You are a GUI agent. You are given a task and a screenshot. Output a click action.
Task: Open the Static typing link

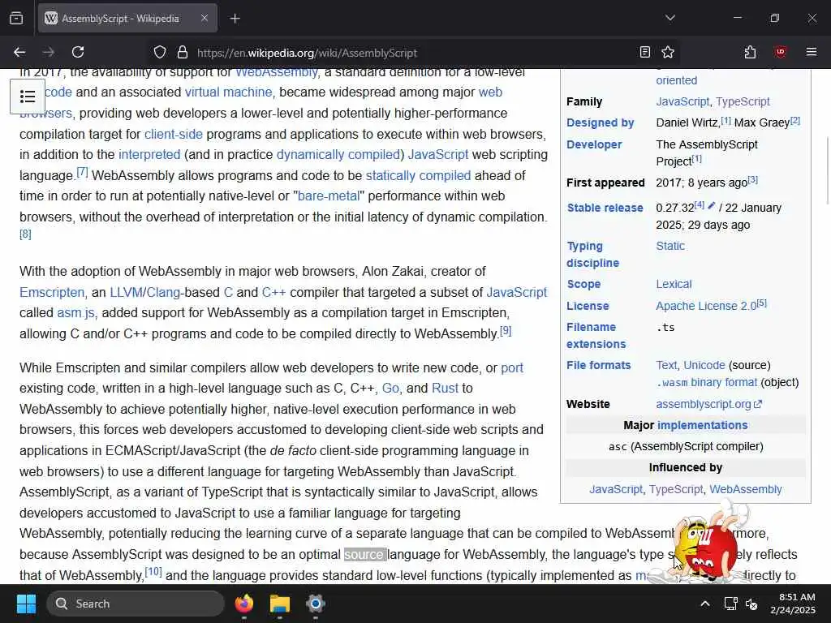pos(670,246)
